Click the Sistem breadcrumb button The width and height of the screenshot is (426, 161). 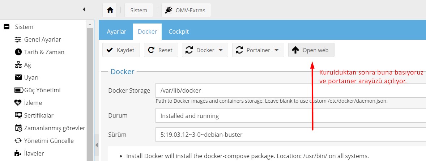(x=139, y=10)
